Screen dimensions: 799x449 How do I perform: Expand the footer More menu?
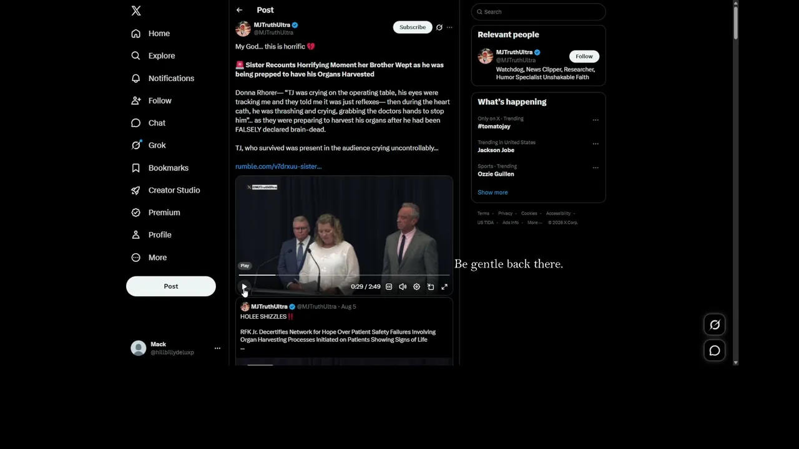(x=534, y=223)
